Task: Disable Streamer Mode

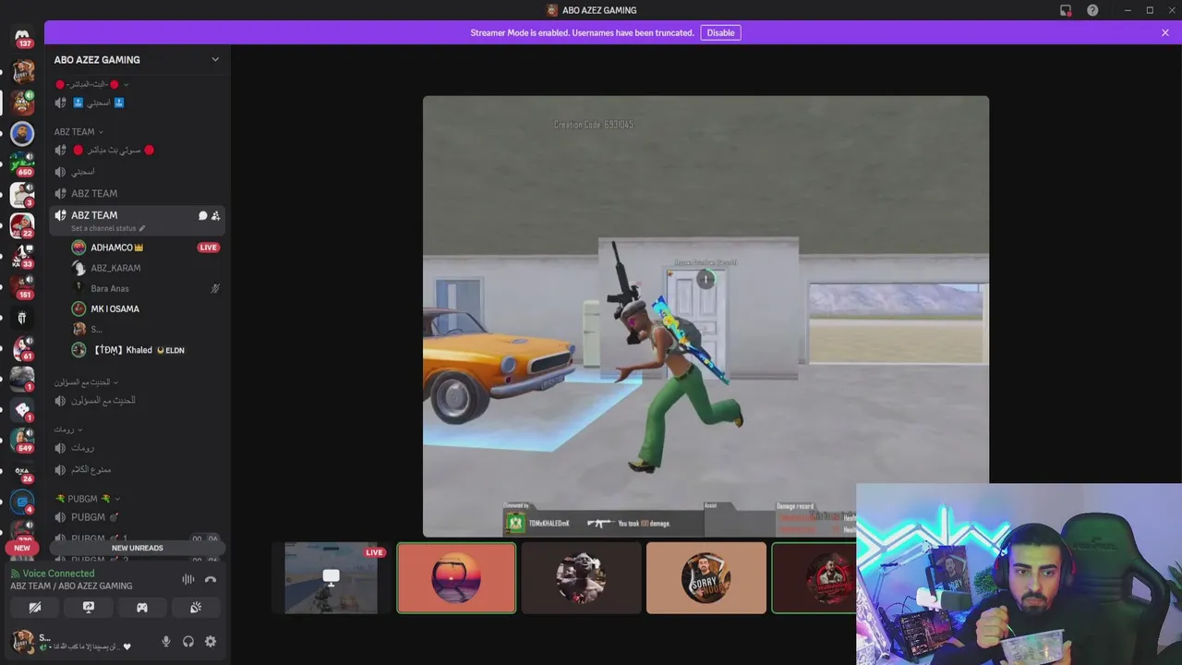Action: coord(720,32)
